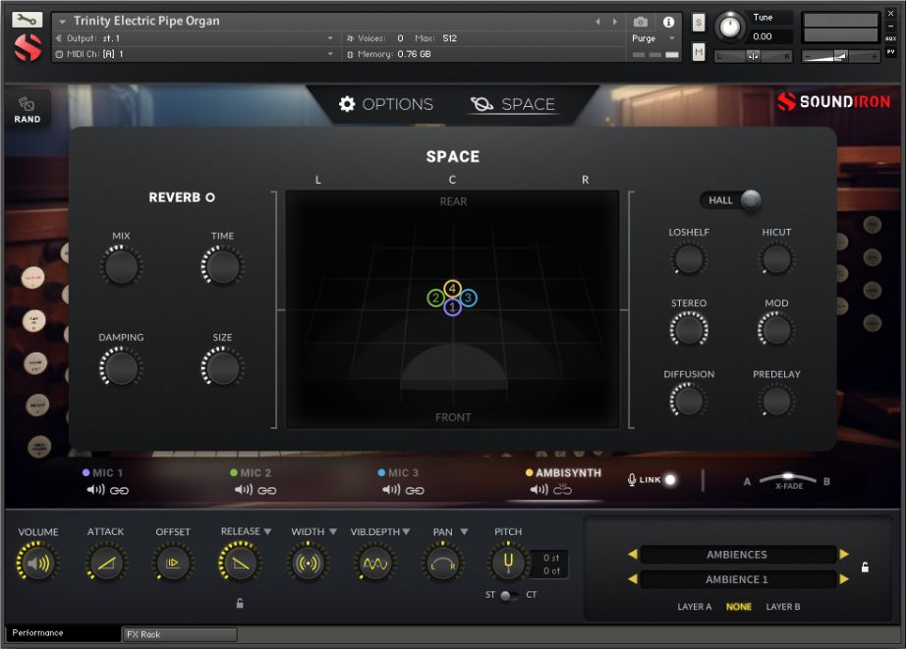
Task: Select NONE ambience layer option
Action: [738, 607]
